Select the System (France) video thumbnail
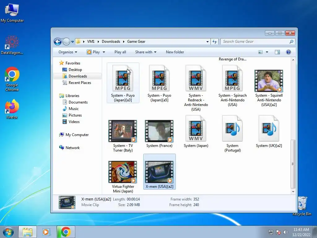The width and height of the screenshot is (317, 238). point(159,131)
